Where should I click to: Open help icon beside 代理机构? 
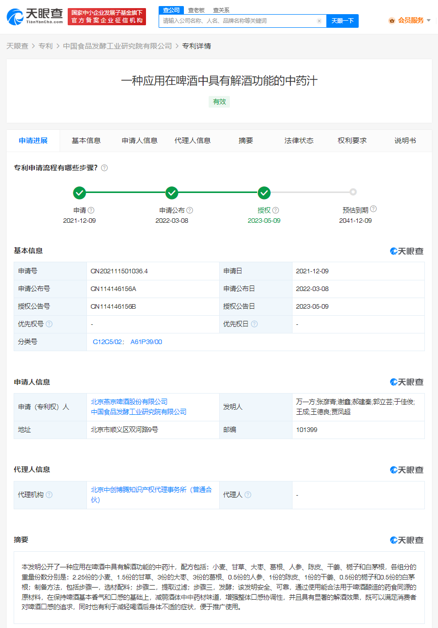coord(49,495)
